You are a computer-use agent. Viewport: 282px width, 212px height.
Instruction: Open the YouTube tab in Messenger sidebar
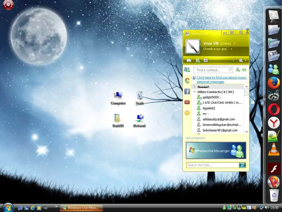tap(187, 102)
